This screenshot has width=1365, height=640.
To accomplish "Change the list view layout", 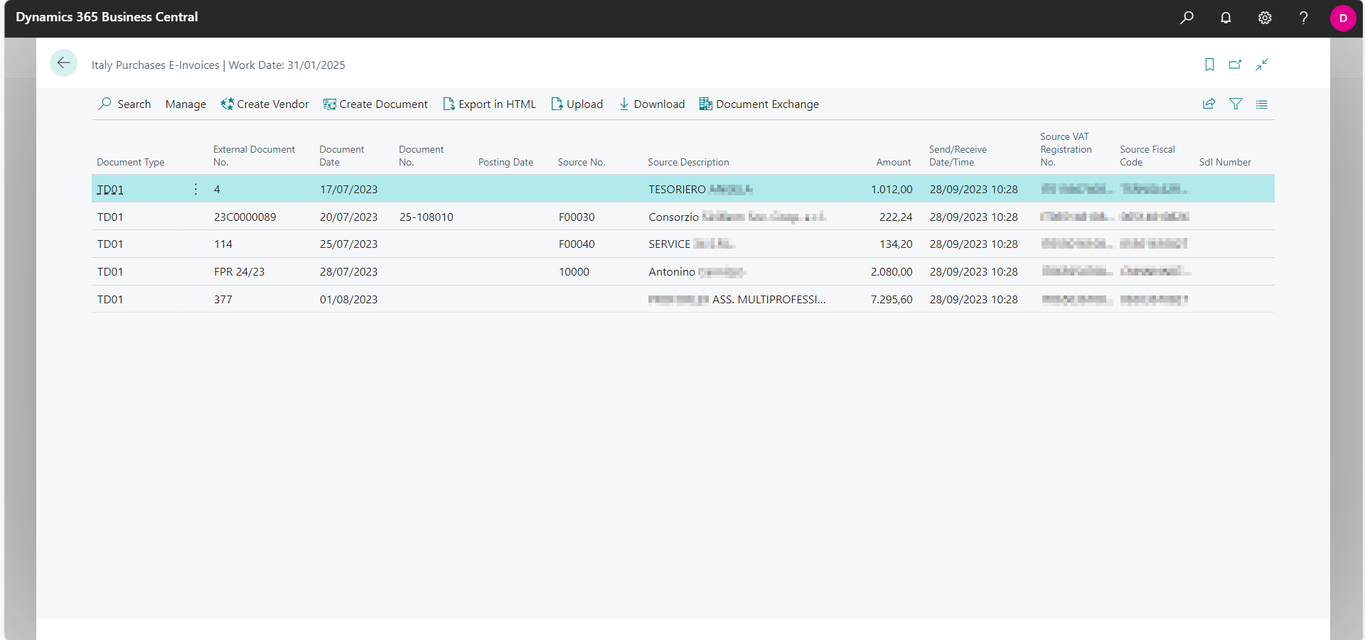I will pos(1262,104).
